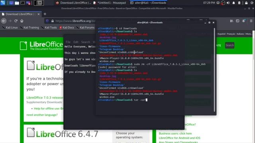Click the Downloads libreoffice line in Mousepad
The image size is (255, 143).
[x=80, y=66]
